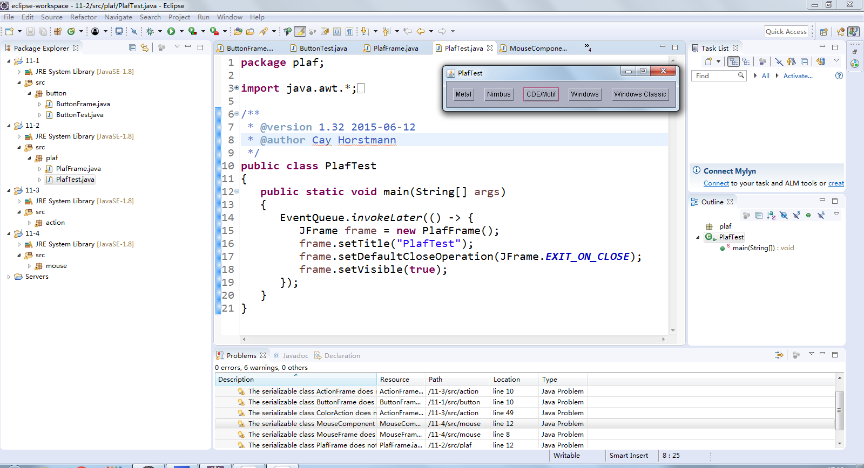Click the Find field in Task List

[718, 75]
